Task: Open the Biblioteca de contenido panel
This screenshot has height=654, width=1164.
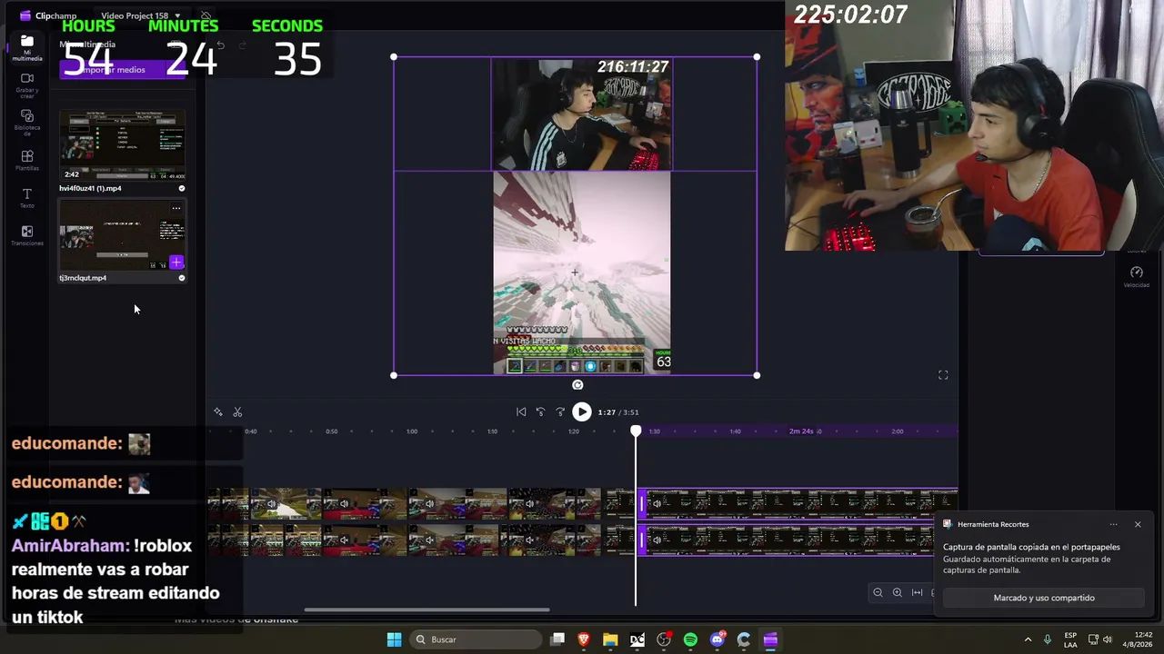Action: pos(27,123)
